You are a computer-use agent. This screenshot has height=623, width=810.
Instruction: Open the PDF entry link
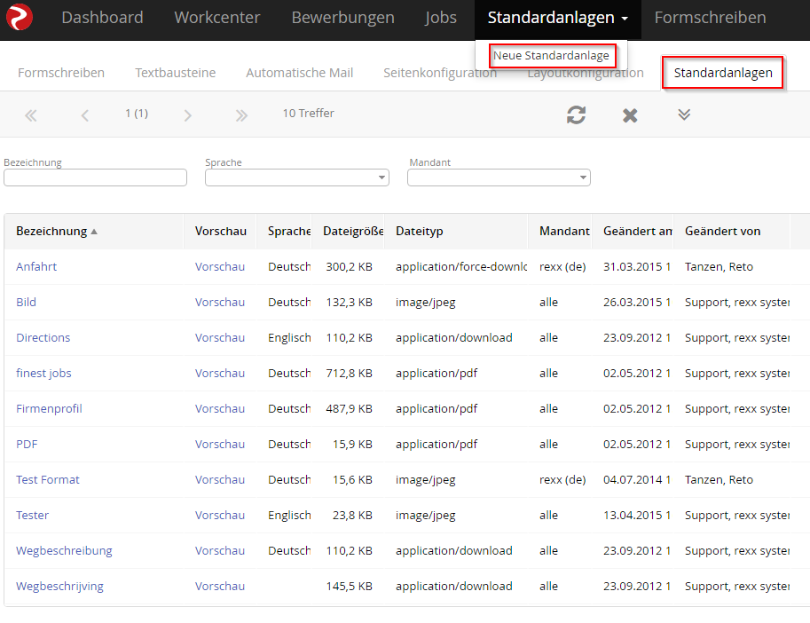27,445
